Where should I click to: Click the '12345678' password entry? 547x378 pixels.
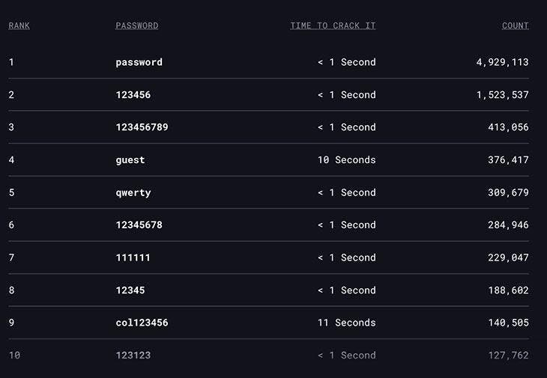139,225
